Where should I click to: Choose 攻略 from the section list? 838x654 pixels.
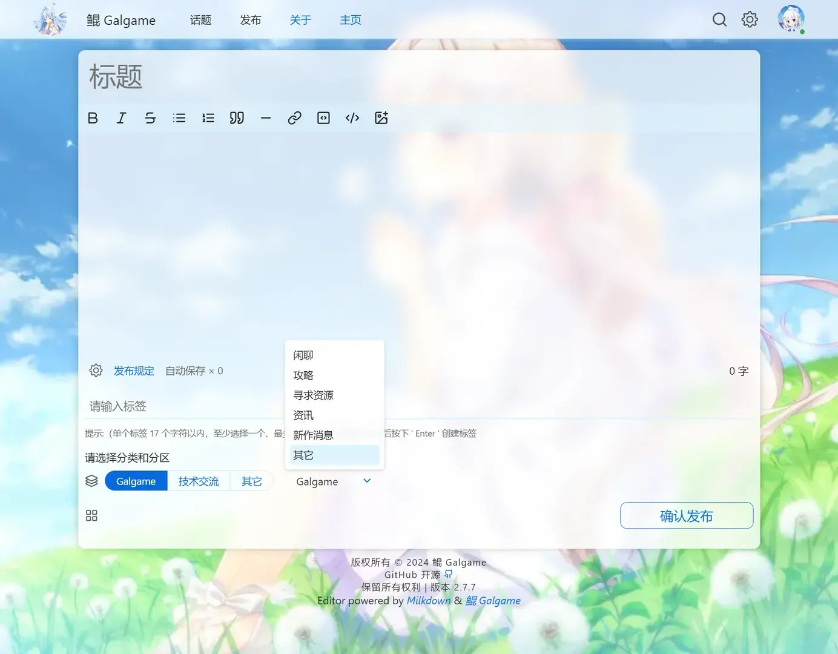[x=335, y=375]
